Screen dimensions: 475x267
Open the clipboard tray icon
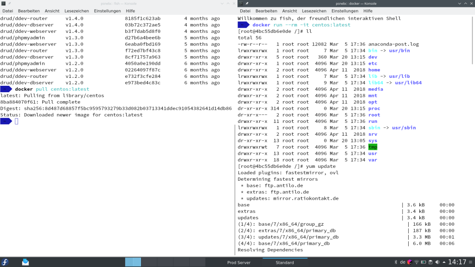tap(430, 262)
